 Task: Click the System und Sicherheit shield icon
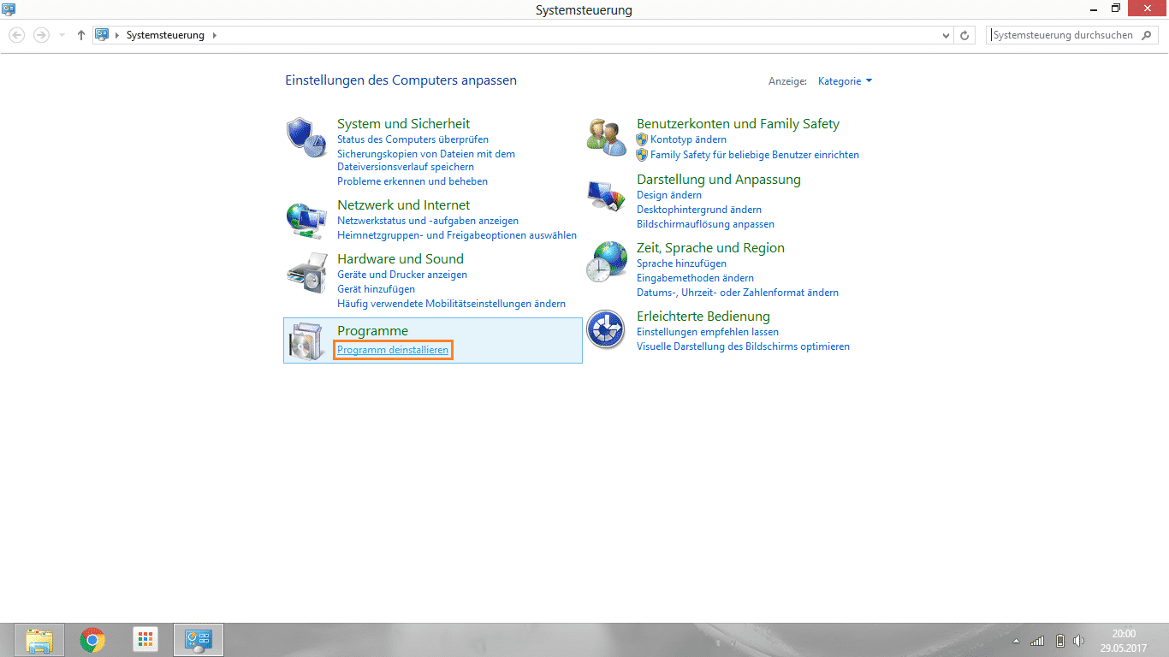tap(306, 137)
